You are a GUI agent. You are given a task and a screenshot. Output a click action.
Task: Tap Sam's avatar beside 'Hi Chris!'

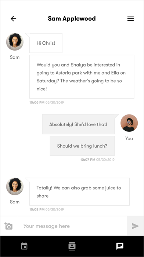[15, 42]
